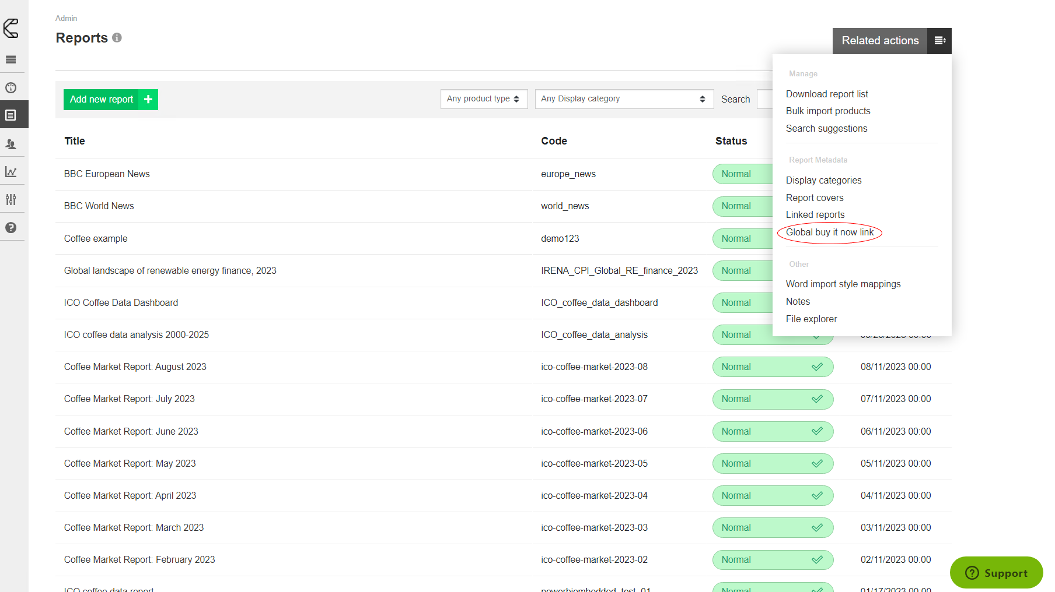
Task: Open the dashboard gauge icon
Action: [11, 88]
